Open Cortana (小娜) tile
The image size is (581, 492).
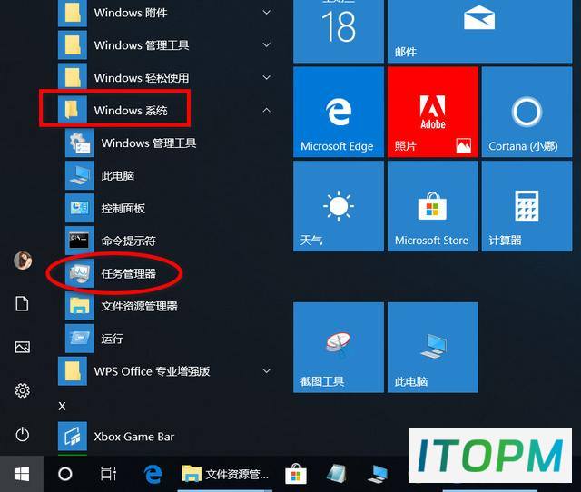527,112
